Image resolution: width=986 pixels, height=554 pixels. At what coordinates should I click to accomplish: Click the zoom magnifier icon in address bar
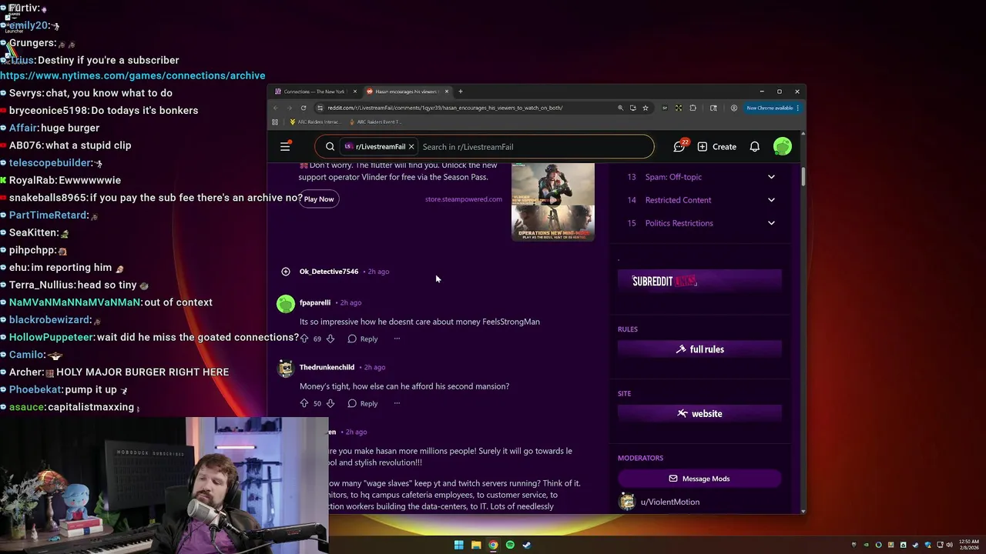click(x=620, y=108)
